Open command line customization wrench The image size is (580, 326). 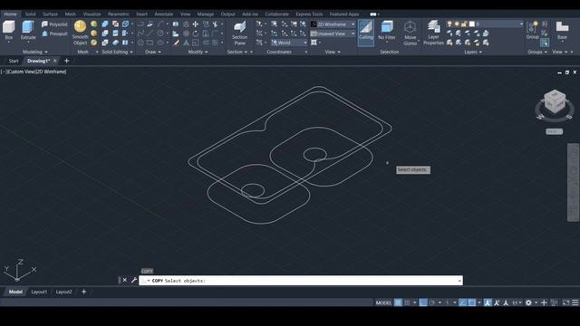click(x=134, y=281)
